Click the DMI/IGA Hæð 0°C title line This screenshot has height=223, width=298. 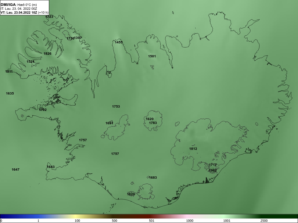pos(18,5)
